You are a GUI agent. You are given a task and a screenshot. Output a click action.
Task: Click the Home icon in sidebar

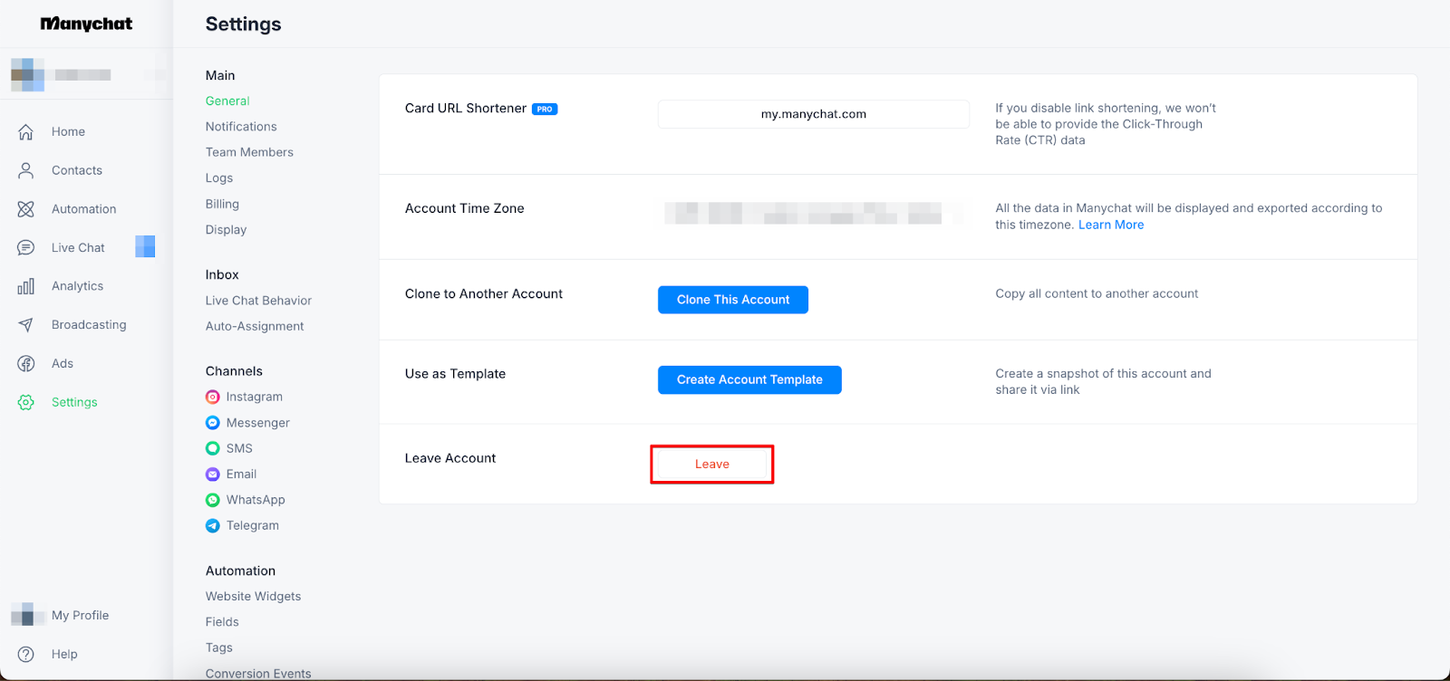[x=26, y=132]
